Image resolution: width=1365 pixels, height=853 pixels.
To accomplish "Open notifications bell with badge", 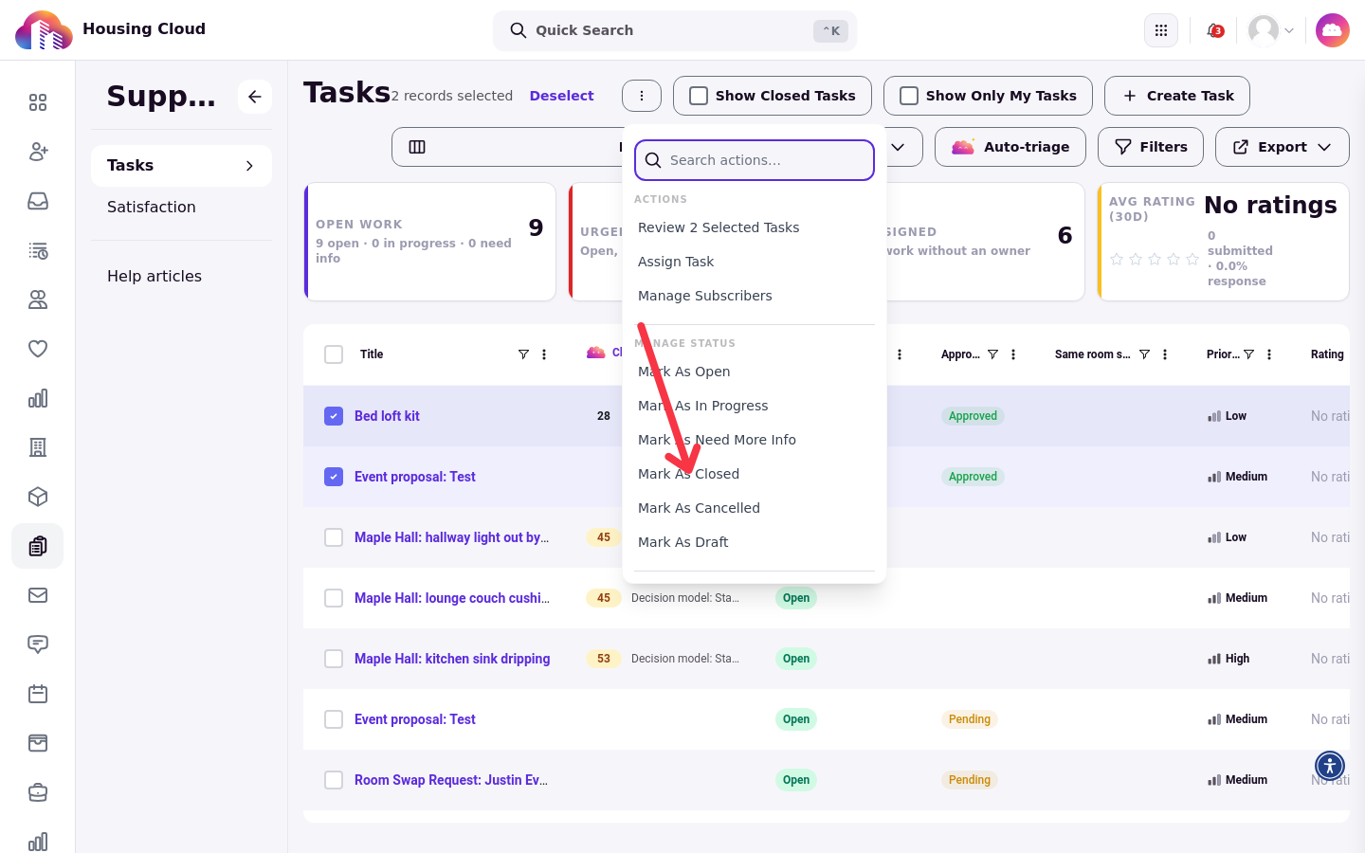I will [x=1214, y=30].
